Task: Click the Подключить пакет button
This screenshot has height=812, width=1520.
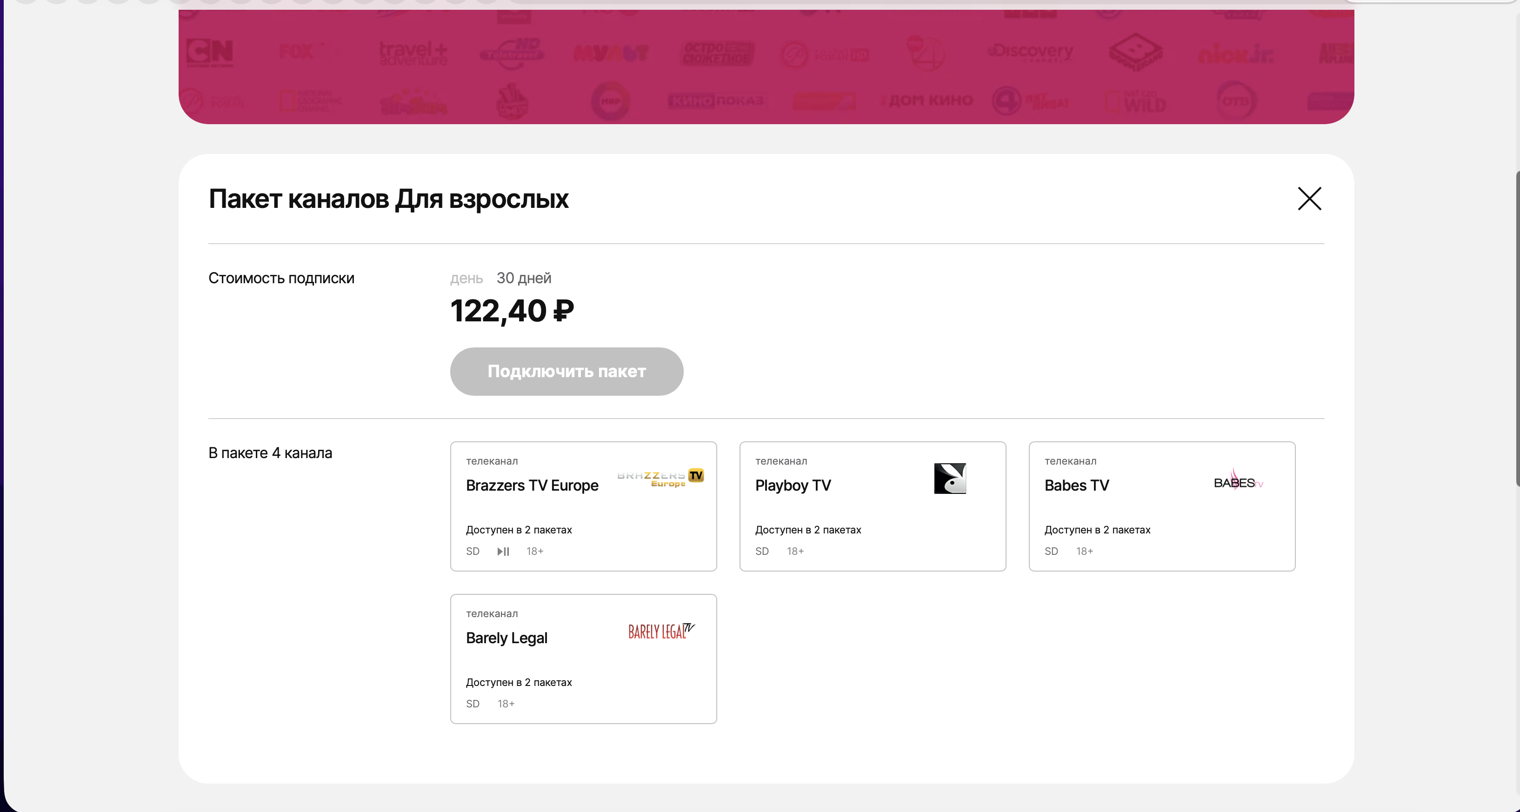Action: click(x=567, y=371)
